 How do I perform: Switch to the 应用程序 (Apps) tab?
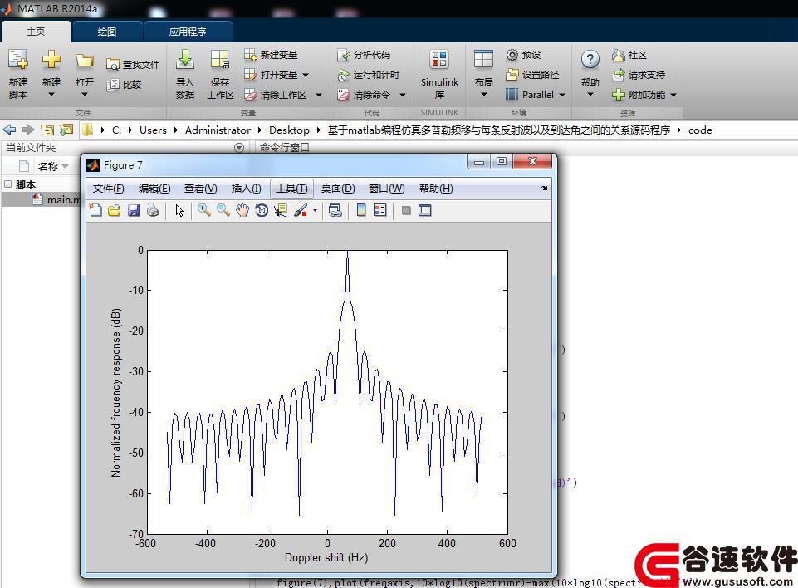tap(188, 32)
